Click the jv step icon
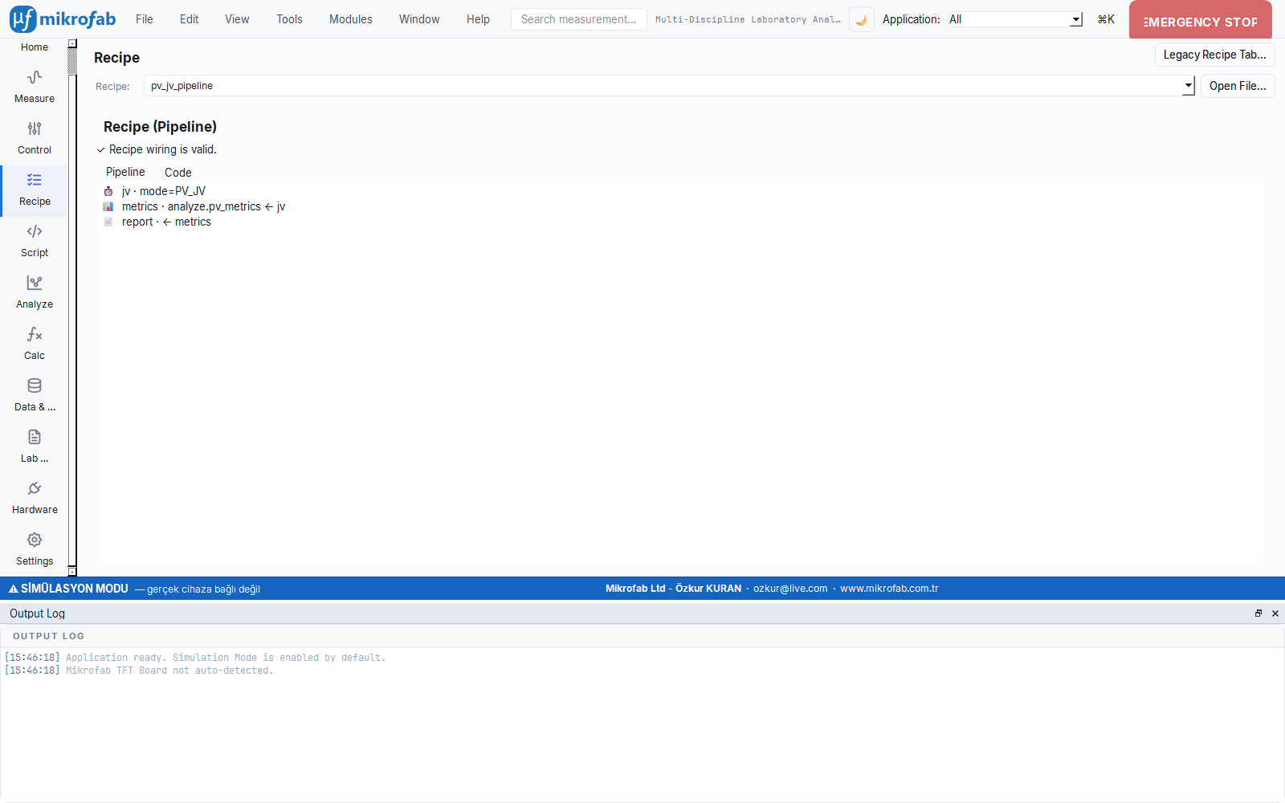Viewport: 1285px width, 803px height. pos(108,191)
